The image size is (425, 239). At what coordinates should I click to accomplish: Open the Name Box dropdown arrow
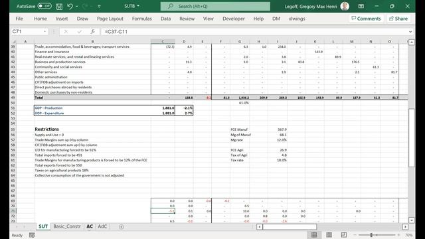pos(45,32)
